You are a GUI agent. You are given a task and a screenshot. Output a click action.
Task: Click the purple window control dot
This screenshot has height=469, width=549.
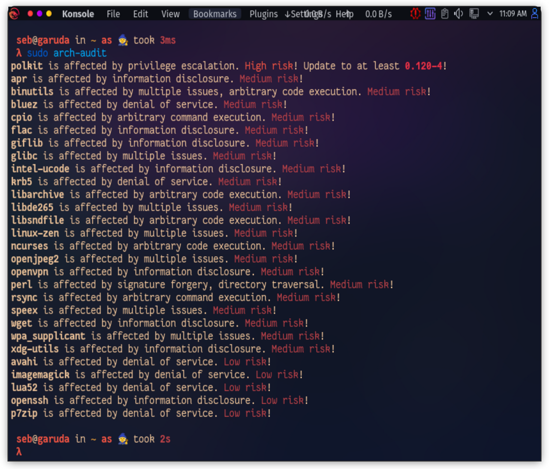point(39,14)
